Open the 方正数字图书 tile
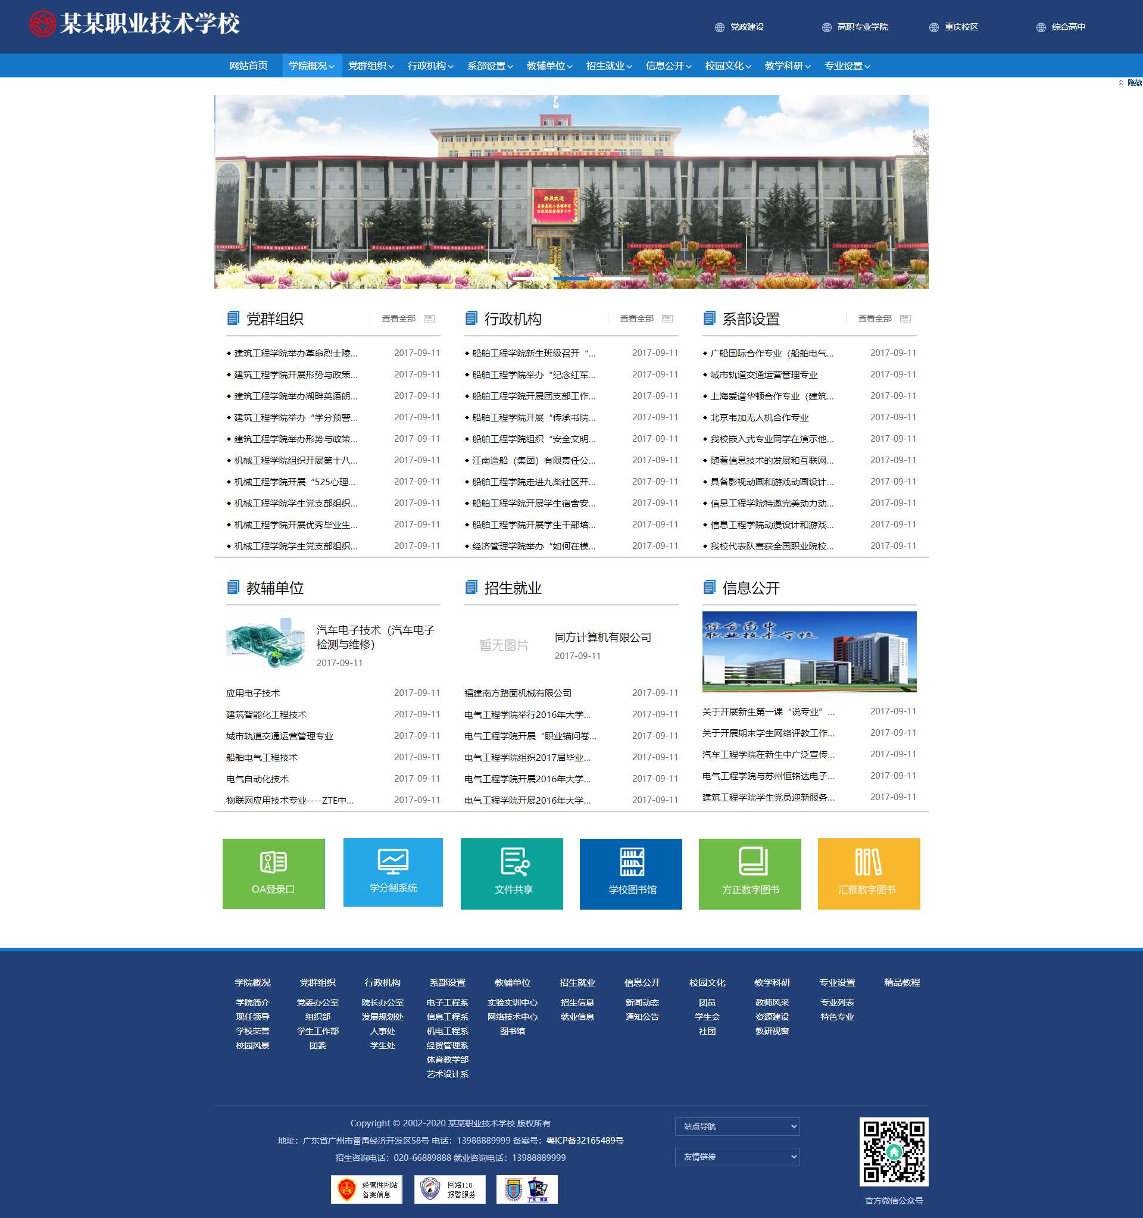Image resolution: width=1143 pixels, height=1218 pixels. pos(749,873)
